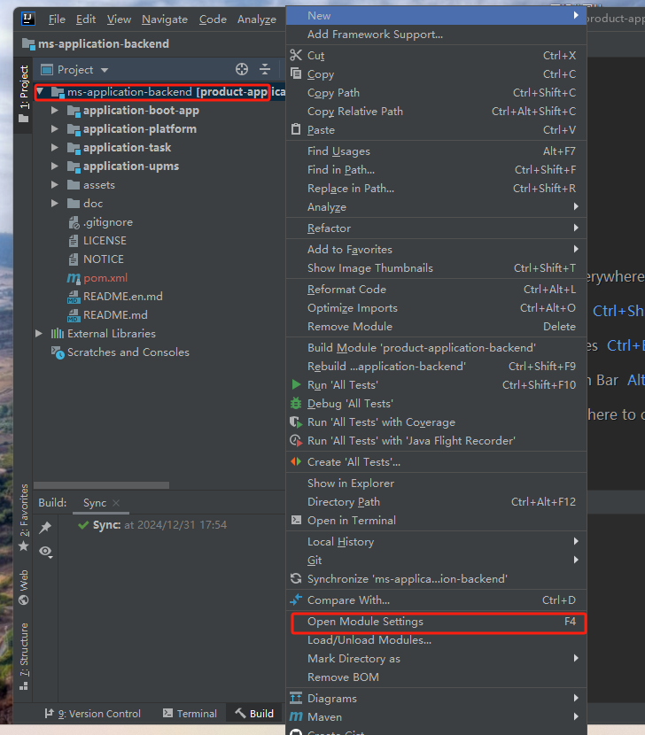Open the Navigate menu

tap(165, 19)
